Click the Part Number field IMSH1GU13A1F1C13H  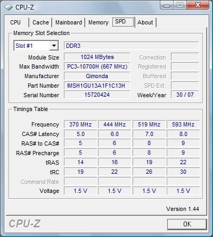point(97,86)
